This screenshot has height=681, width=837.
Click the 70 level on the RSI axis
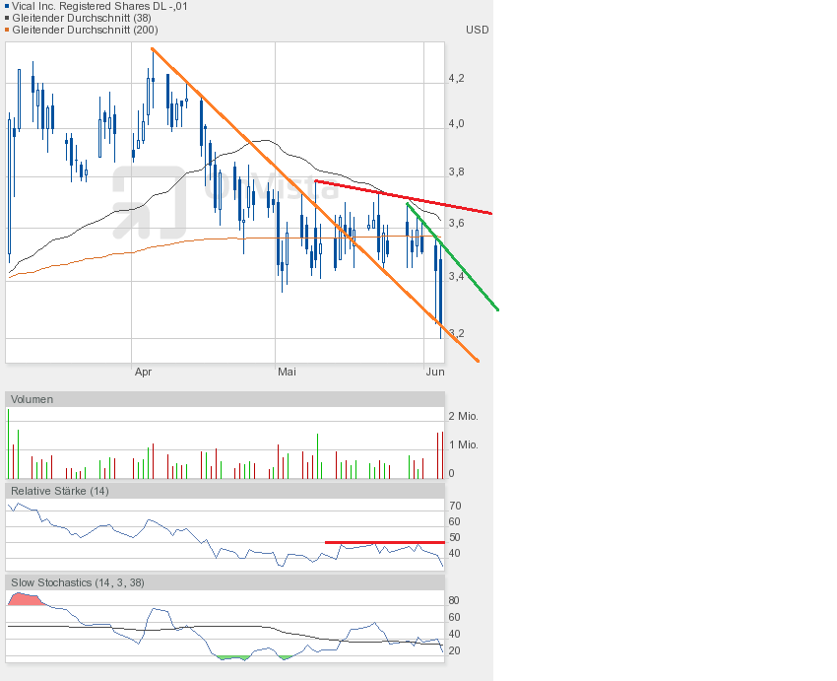455,506
